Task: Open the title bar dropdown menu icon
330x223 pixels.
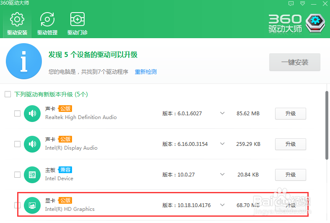Action: pyautogui.click(x=302, y=4)
